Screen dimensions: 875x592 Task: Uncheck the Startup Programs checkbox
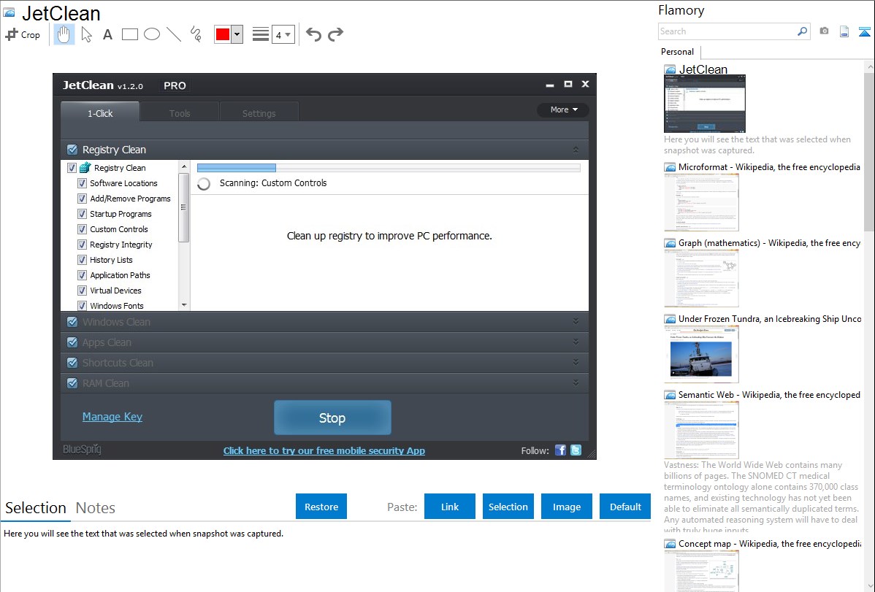coord(83,214)
